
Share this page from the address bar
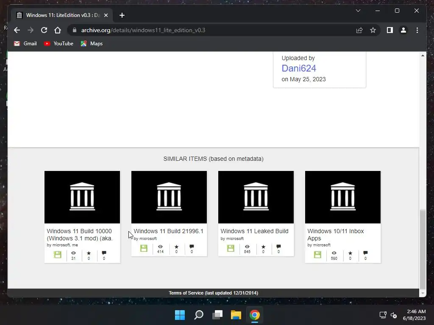click(x=359, y=30)
